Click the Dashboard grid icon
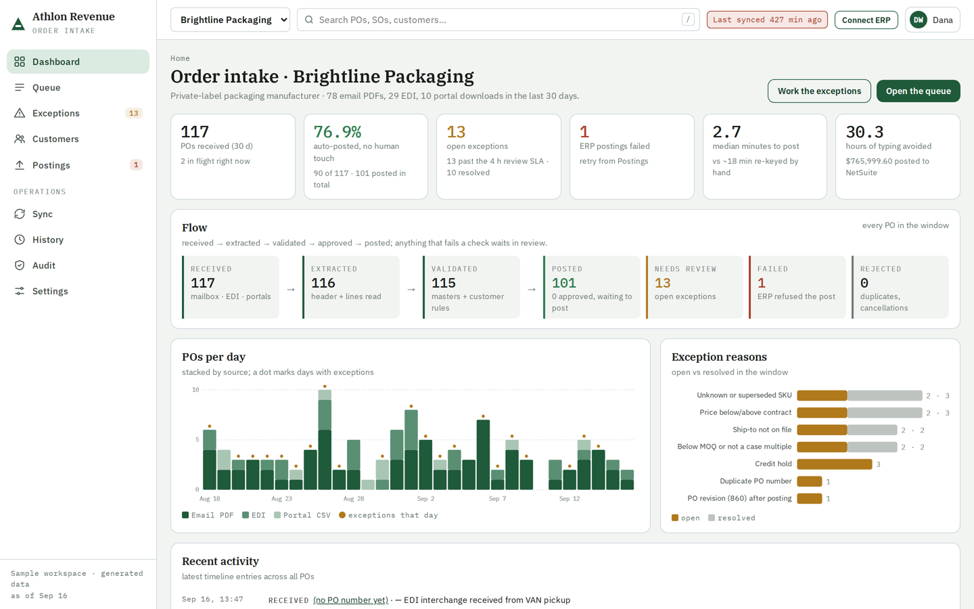The width and height of the screenshot is (974, 609). click(20, 62)
